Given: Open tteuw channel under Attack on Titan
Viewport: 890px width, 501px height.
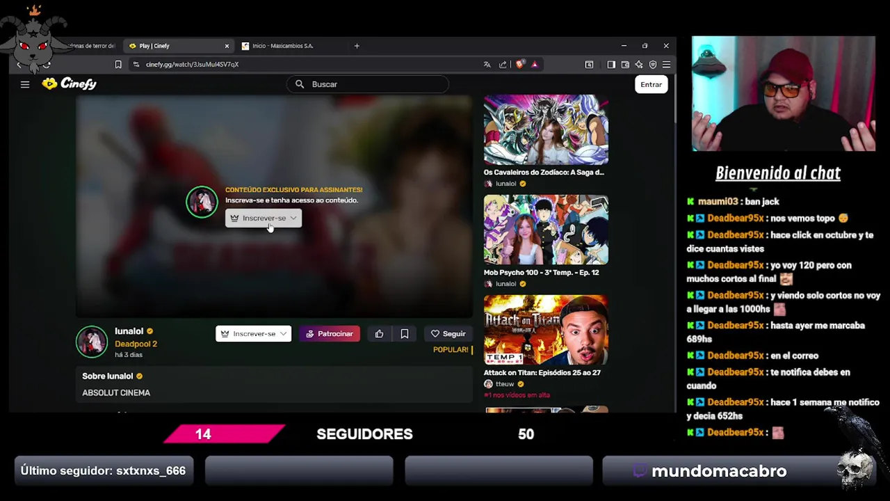Looking at the screenshot, I should (505, 384).
